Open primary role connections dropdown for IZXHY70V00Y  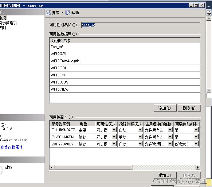pos(170,144)
